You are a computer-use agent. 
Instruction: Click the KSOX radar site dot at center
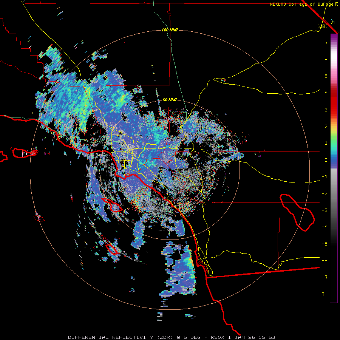(170, 170)
